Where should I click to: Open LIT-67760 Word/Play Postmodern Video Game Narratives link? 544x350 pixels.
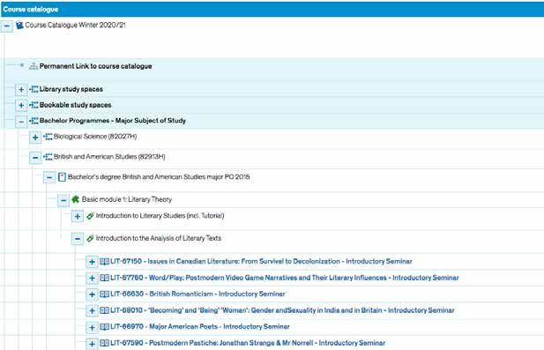coord(285,278)
